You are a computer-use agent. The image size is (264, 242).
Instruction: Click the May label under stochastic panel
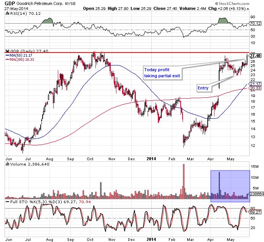231,239
